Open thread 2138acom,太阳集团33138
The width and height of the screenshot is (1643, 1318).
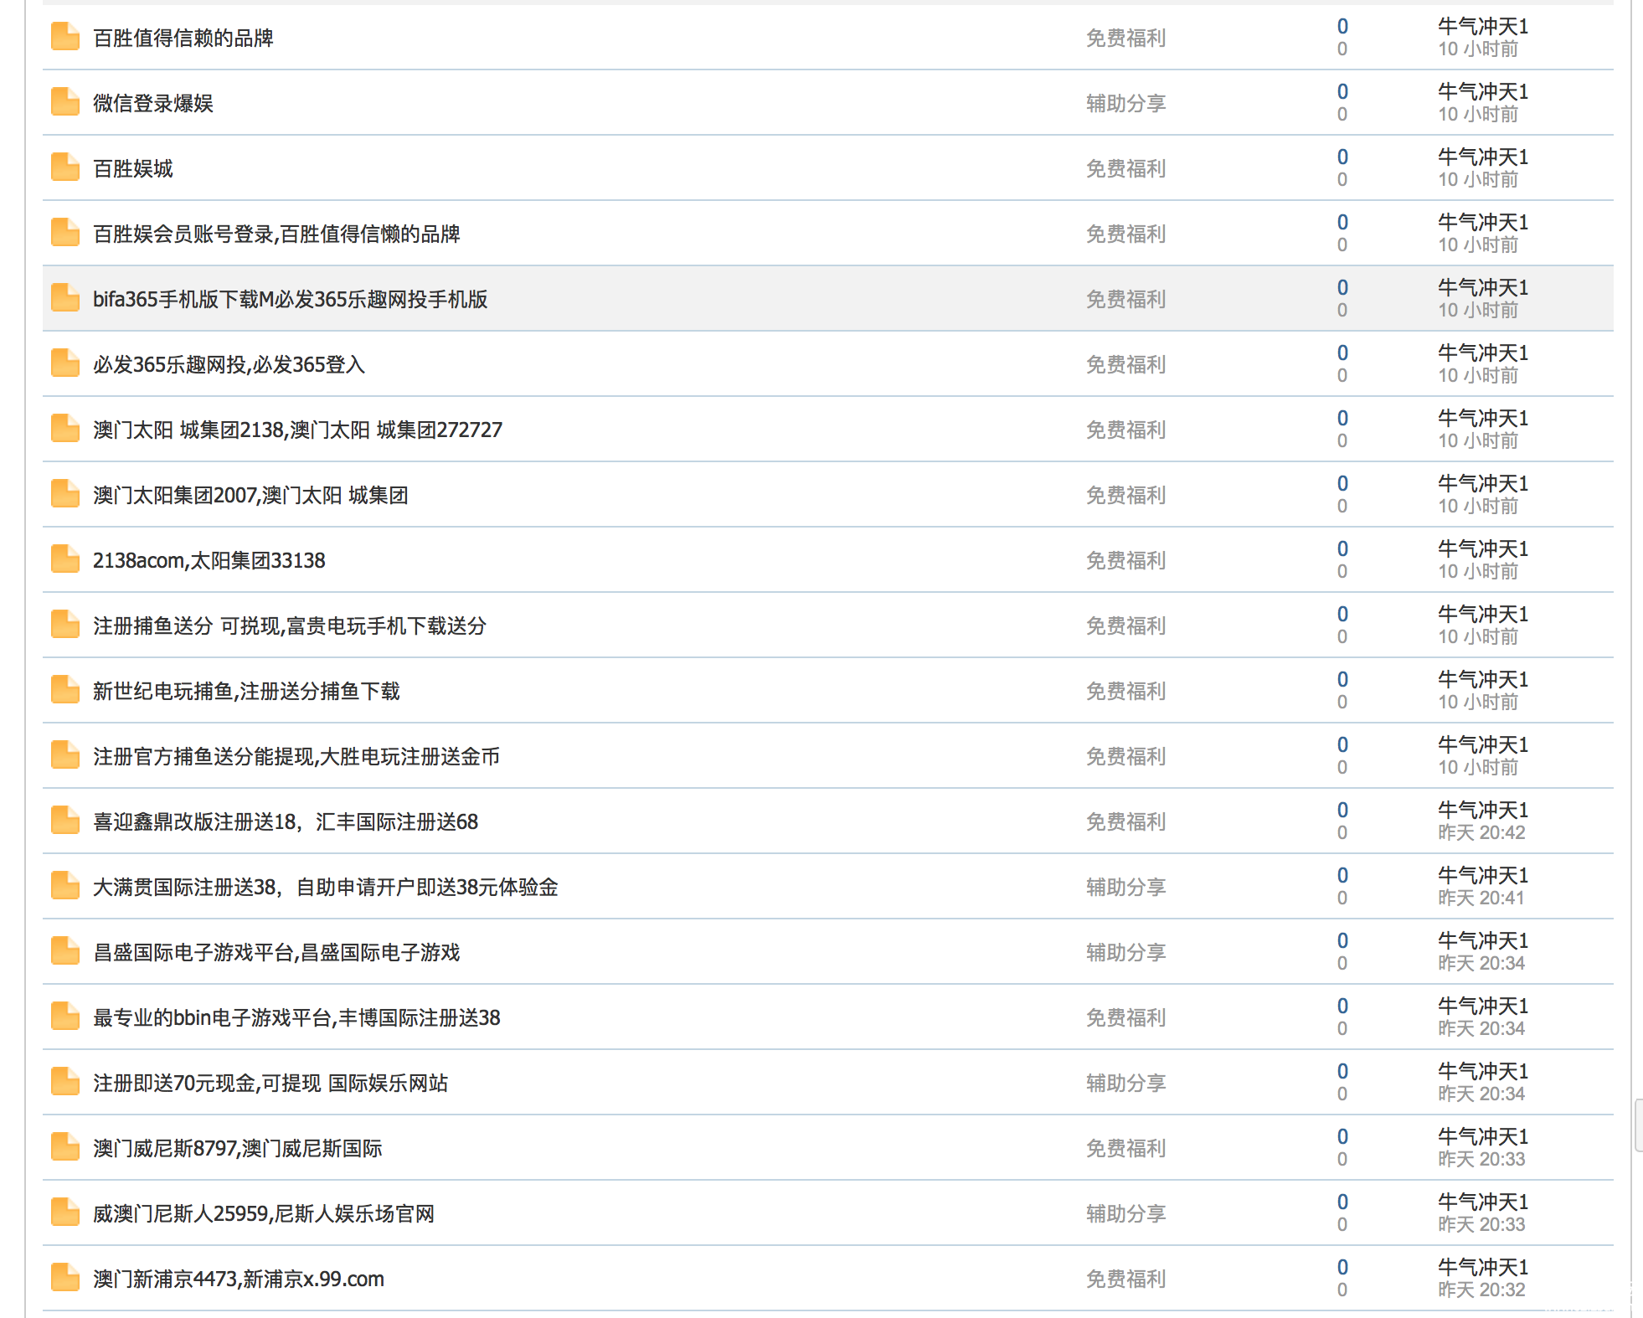pos(209,560)
